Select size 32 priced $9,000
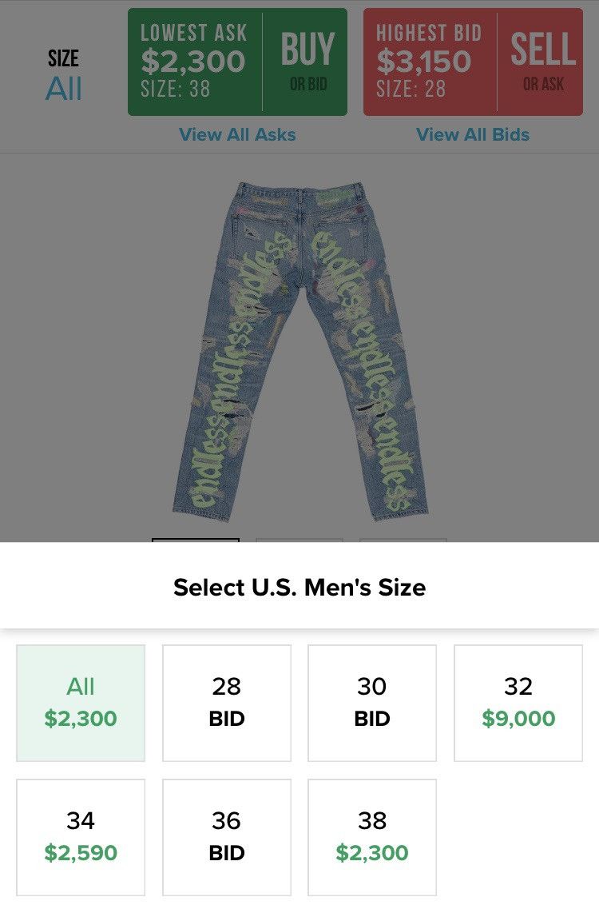 518,703
